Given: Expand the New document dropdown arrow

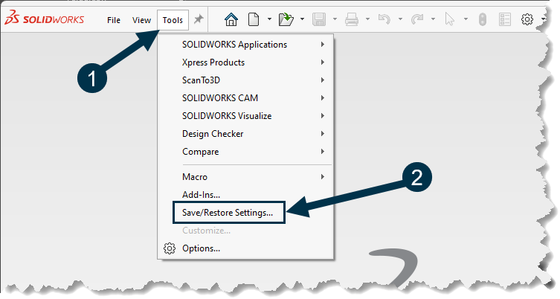Looking at the screenshot, I should click(269, 19).
